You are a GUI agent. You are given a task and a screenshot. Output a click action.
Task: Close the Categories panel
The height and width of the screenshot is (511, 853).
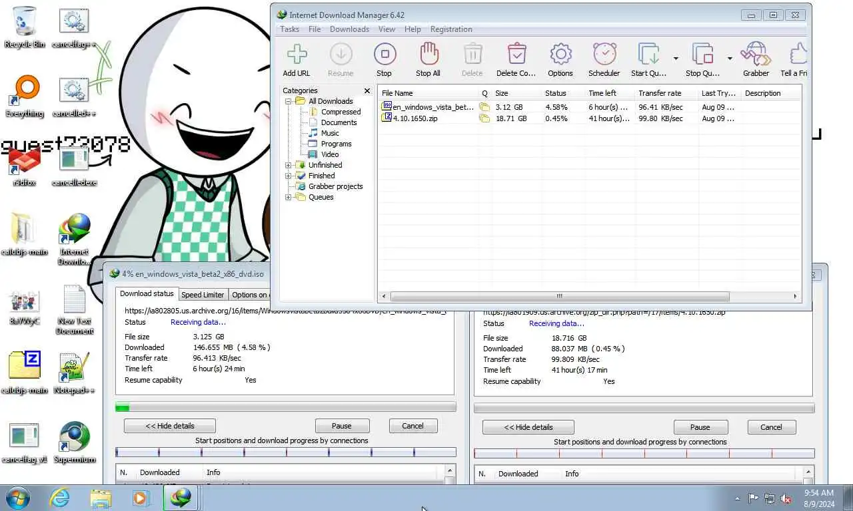[x=367, y=90]
